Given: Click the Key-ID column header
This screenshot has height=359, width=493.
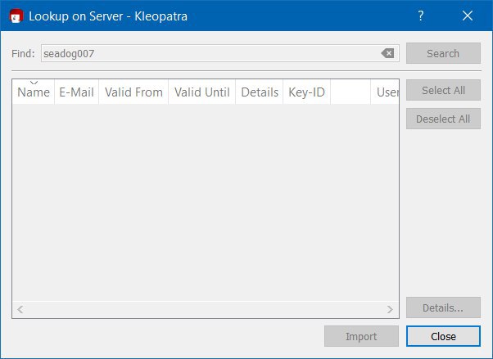Looking at the screenshot, I should pos(306,92).
